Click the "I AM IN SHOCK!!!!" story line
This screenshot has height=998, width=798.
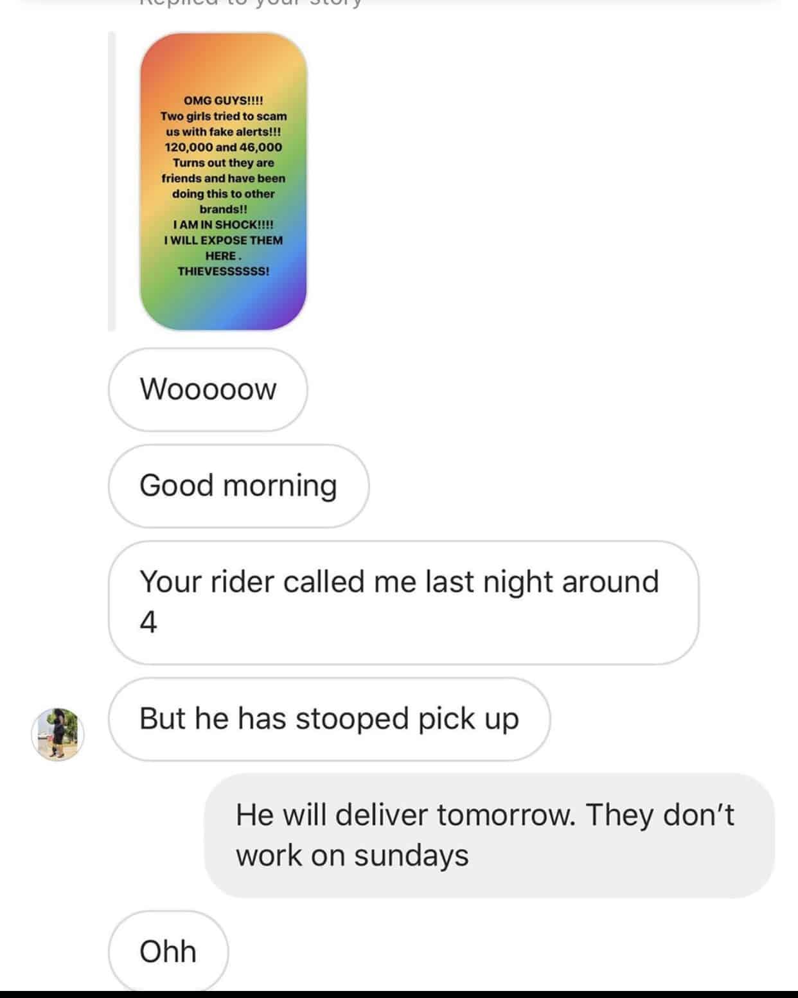pos(224,224)
